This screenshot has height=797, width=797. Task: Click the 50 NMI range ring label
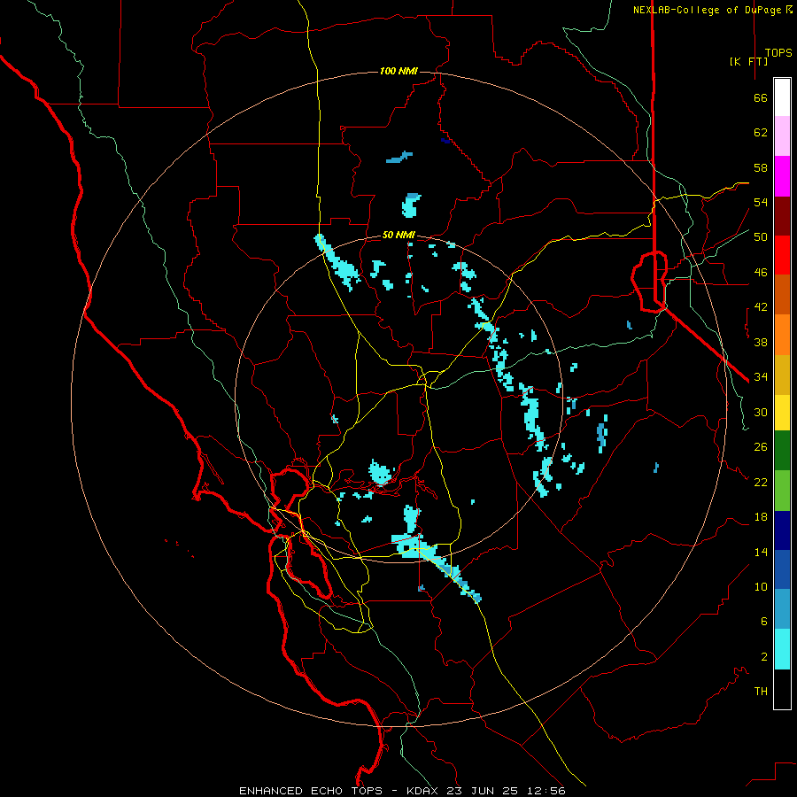(x=398, y=235)
